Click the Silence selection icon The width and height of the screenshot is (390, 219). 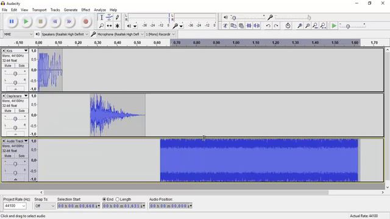pyautogui.click(x=257, y=26)
